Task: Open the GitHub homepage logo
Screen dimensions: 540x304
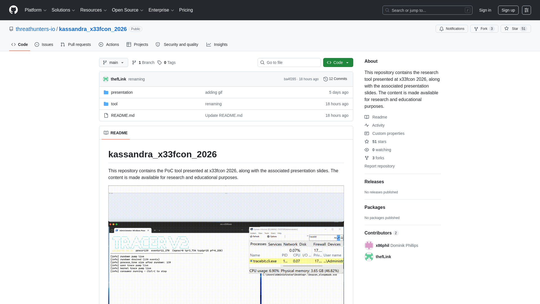Action: [13, 10]
